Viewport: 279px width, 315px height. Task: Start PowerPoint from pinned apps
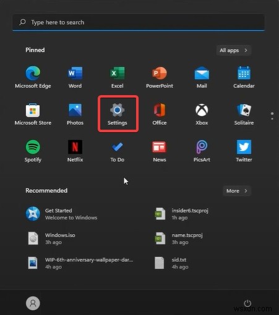[x=160, y=77]
